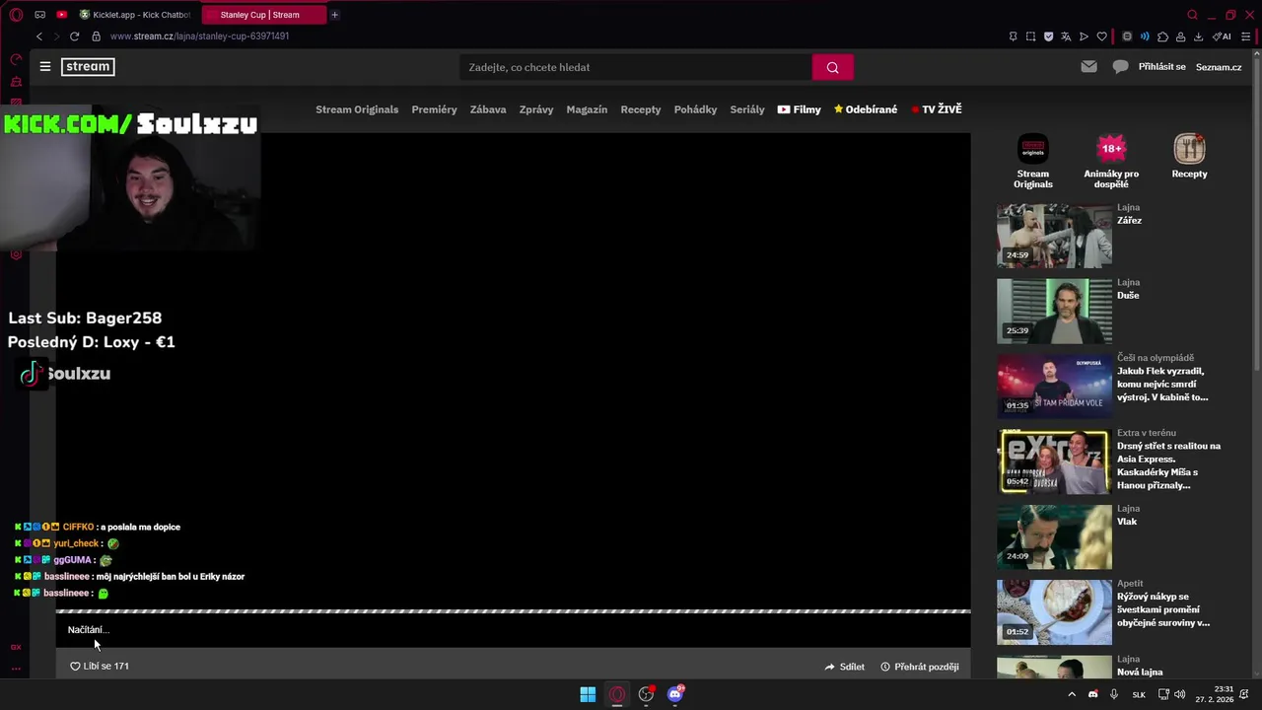Viewport: 1262px width, 710px height.
Task: Open the Vlak video thumbnail
Action: click(x=1054, y=537)
